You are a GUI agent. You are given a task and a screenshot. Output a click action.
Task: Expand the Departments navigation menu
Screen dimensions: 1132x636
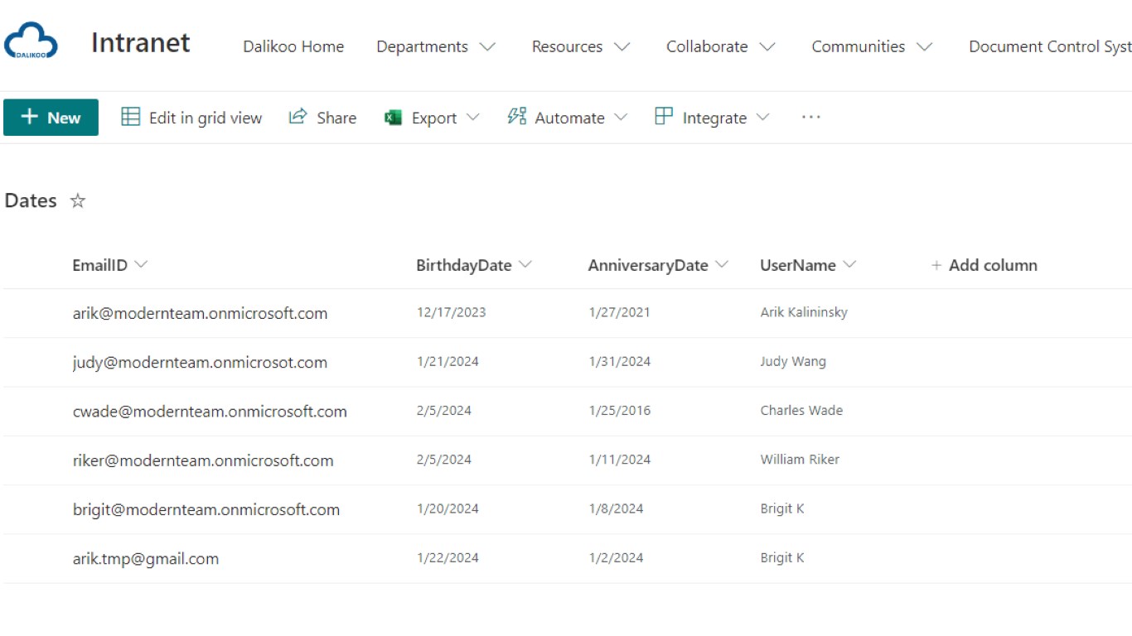[x=487, y=46]
